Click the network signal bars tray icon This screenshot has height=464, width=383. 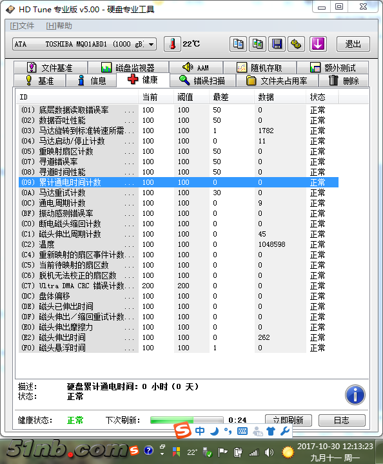(x=253, y=452)
